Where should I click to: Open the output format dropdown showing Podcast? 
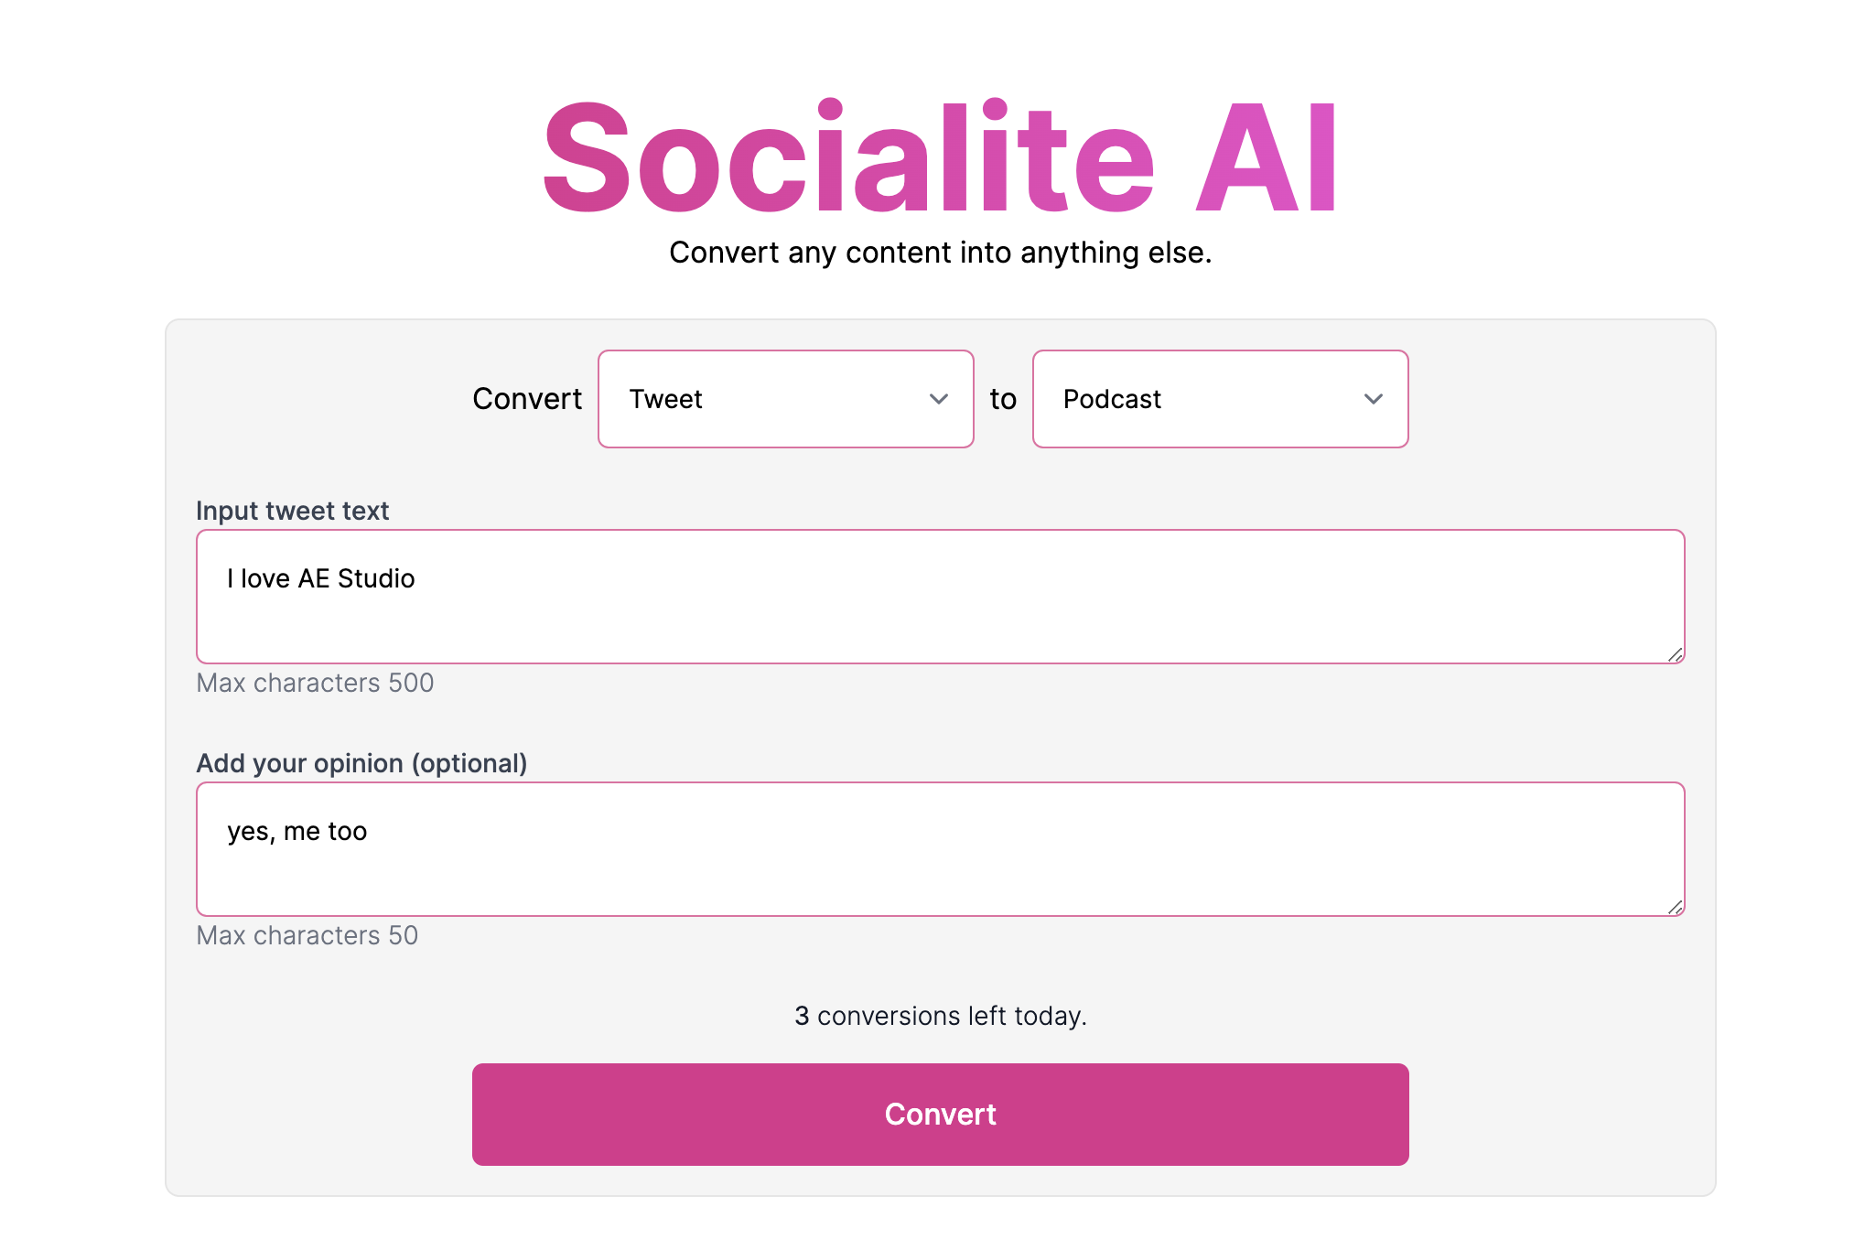[x=1220, y=399]
